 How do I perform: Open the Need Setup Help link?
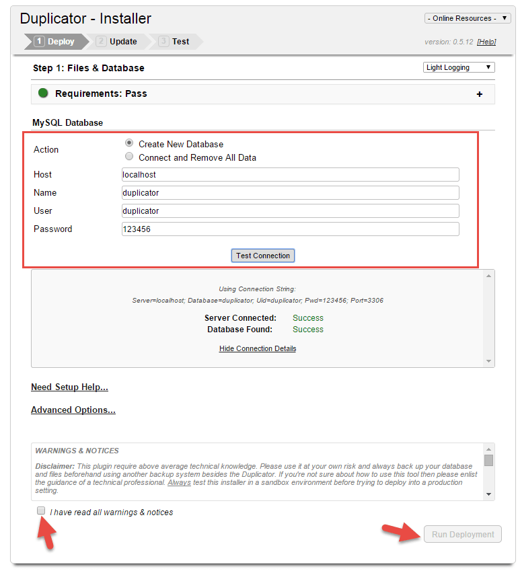pyautogui.click(x=69, y=387)
